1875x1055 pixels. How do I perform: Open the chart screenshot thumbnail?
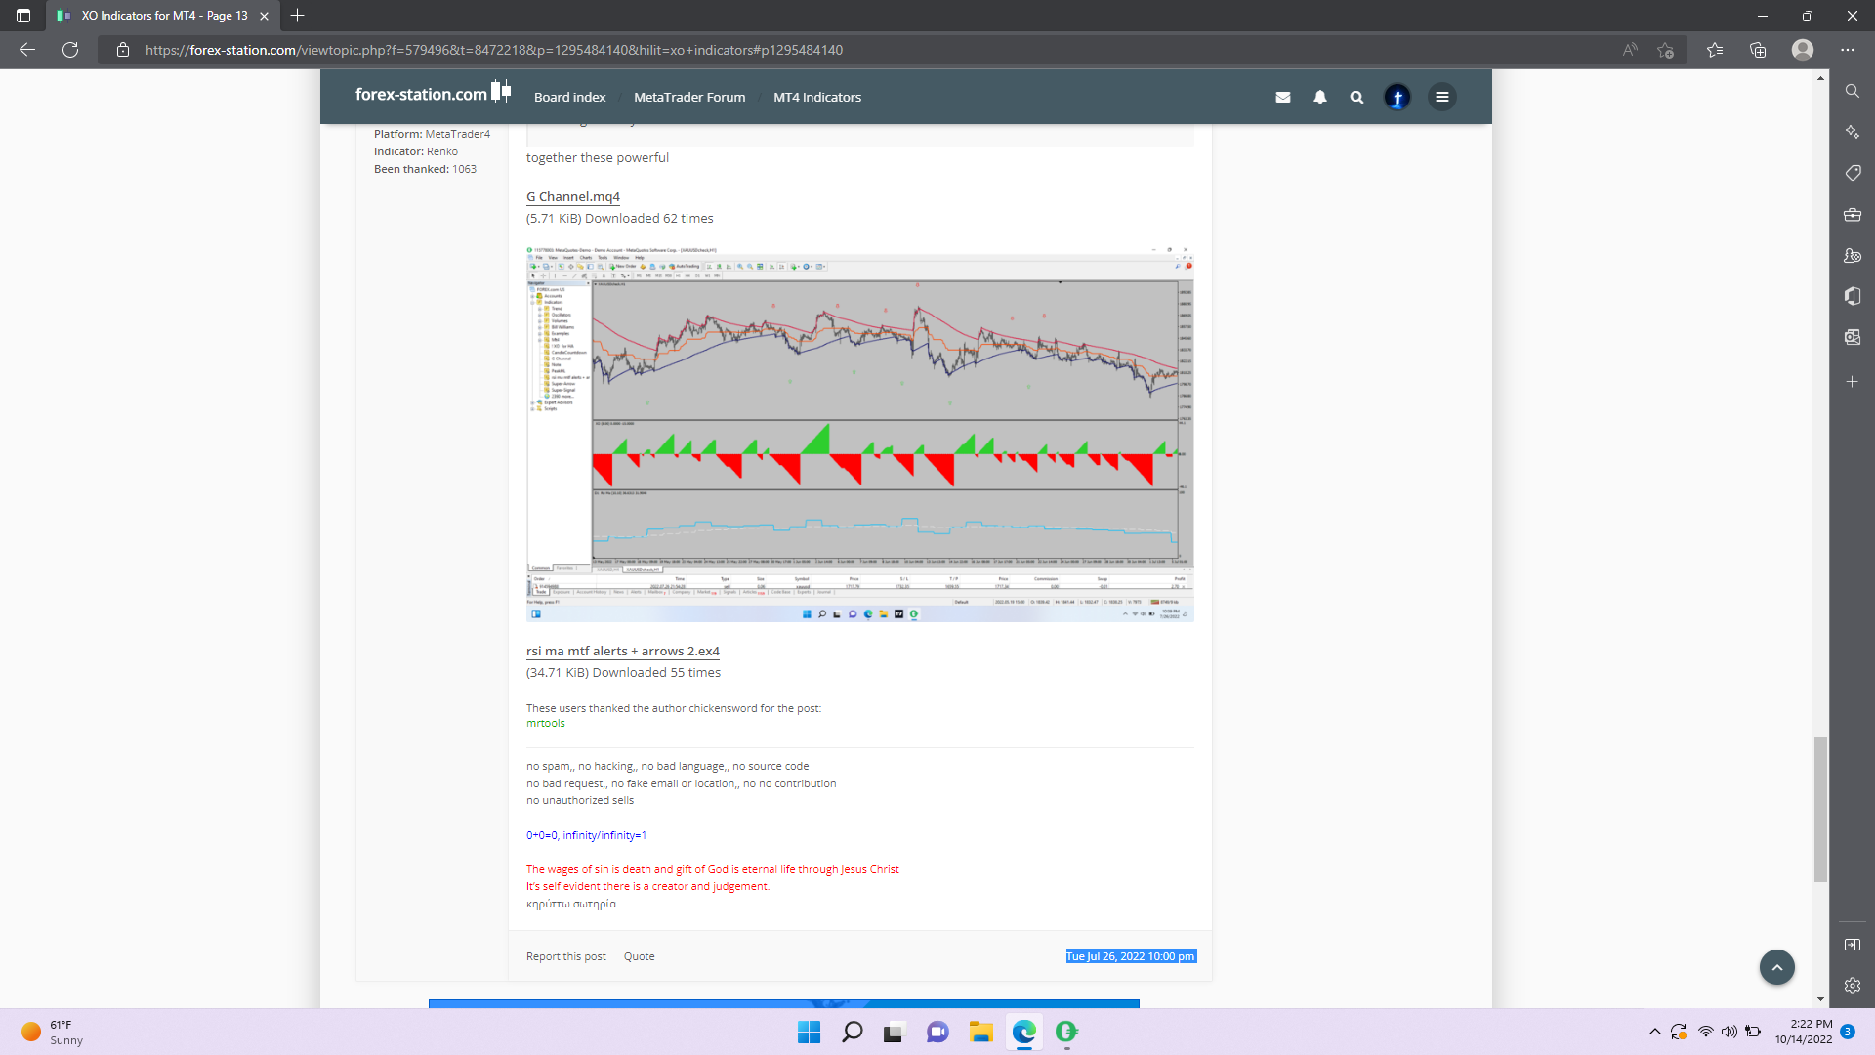point(859,434)
